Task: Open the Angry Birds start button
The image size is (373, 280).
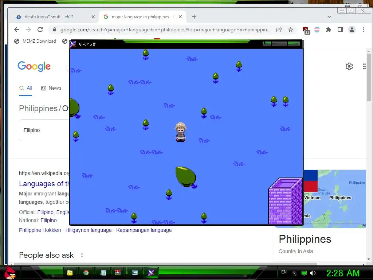Action: (9, 273)
